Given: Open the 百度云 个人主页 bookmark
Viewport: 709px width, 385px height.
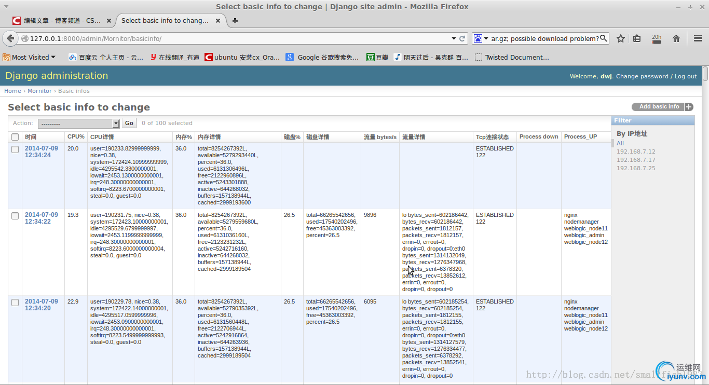Looking at the screenshot, I should 106,58.
